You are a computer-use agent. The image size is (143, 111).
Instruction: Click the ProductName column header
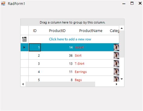pos(91,31)
